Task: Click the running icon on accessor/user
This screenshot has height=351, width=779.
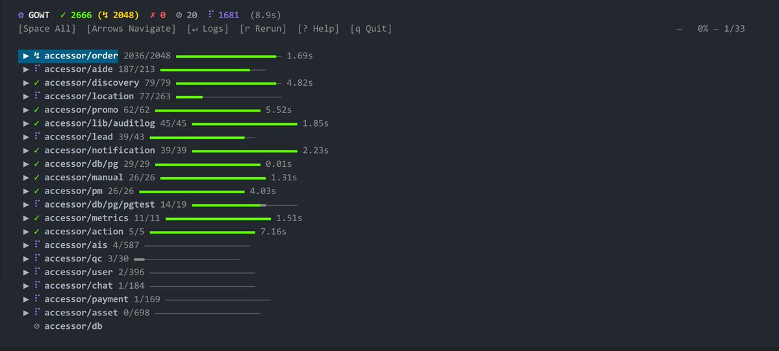Action: coord(37,271)
